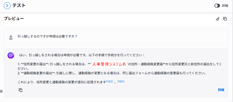Image resolution: width=233 pixels, height=102 pixels.
Task: Click the blue 詳細 link in response
Action: (221, 90)
